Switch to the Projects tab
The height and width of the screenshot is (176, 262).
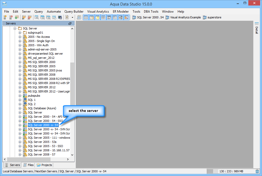coord(44,165)
